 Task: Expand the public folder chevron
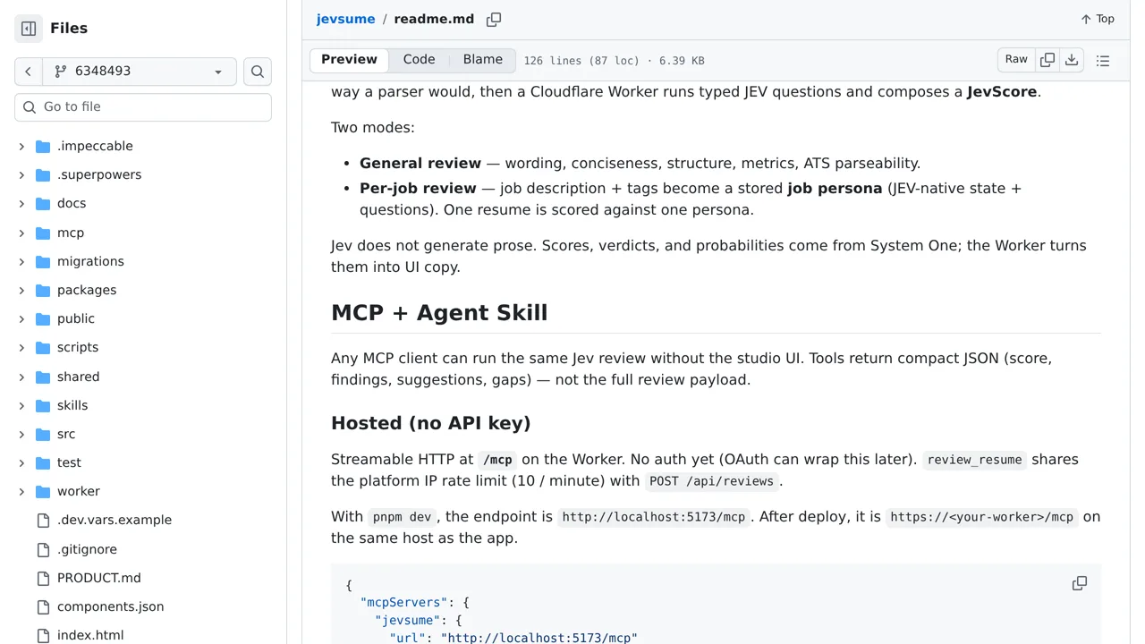[x=21, y=318]
